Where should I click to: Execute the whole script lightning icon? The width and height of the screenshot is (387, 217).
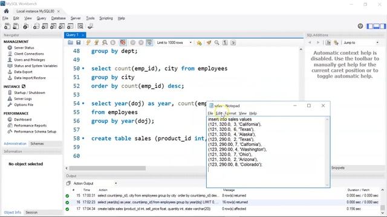[x=88, y=43]
